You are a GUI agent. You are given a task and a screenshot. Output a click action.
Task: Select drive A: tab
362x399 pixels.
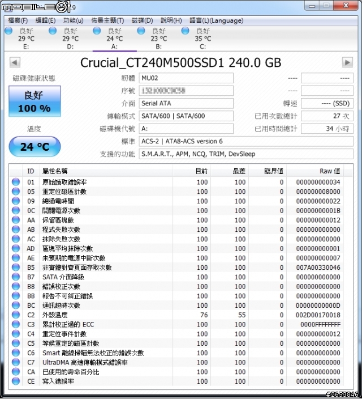[115, 39]
